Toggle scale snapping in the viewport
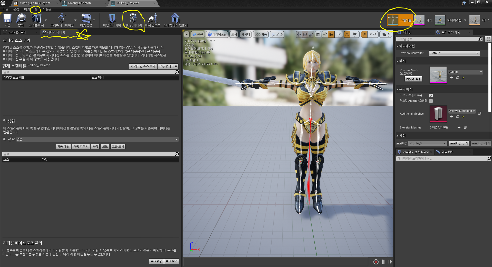 click(x=364, y=34)
